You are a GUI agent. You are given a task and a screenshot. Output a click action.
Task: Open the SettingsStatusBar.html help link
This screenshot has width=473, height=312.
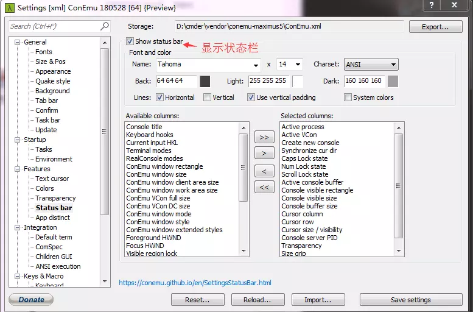coord(195,283)
